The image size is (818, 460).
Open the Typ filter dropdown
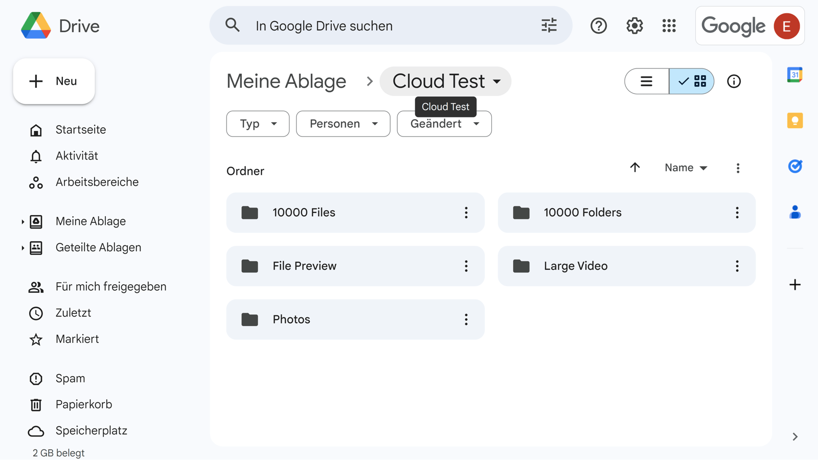258,124
